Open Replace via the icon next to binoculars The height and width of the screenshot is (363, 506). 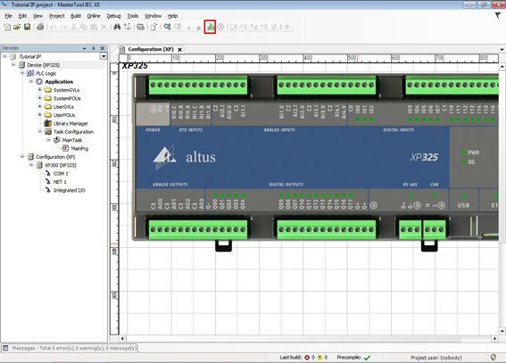[128, 27]
